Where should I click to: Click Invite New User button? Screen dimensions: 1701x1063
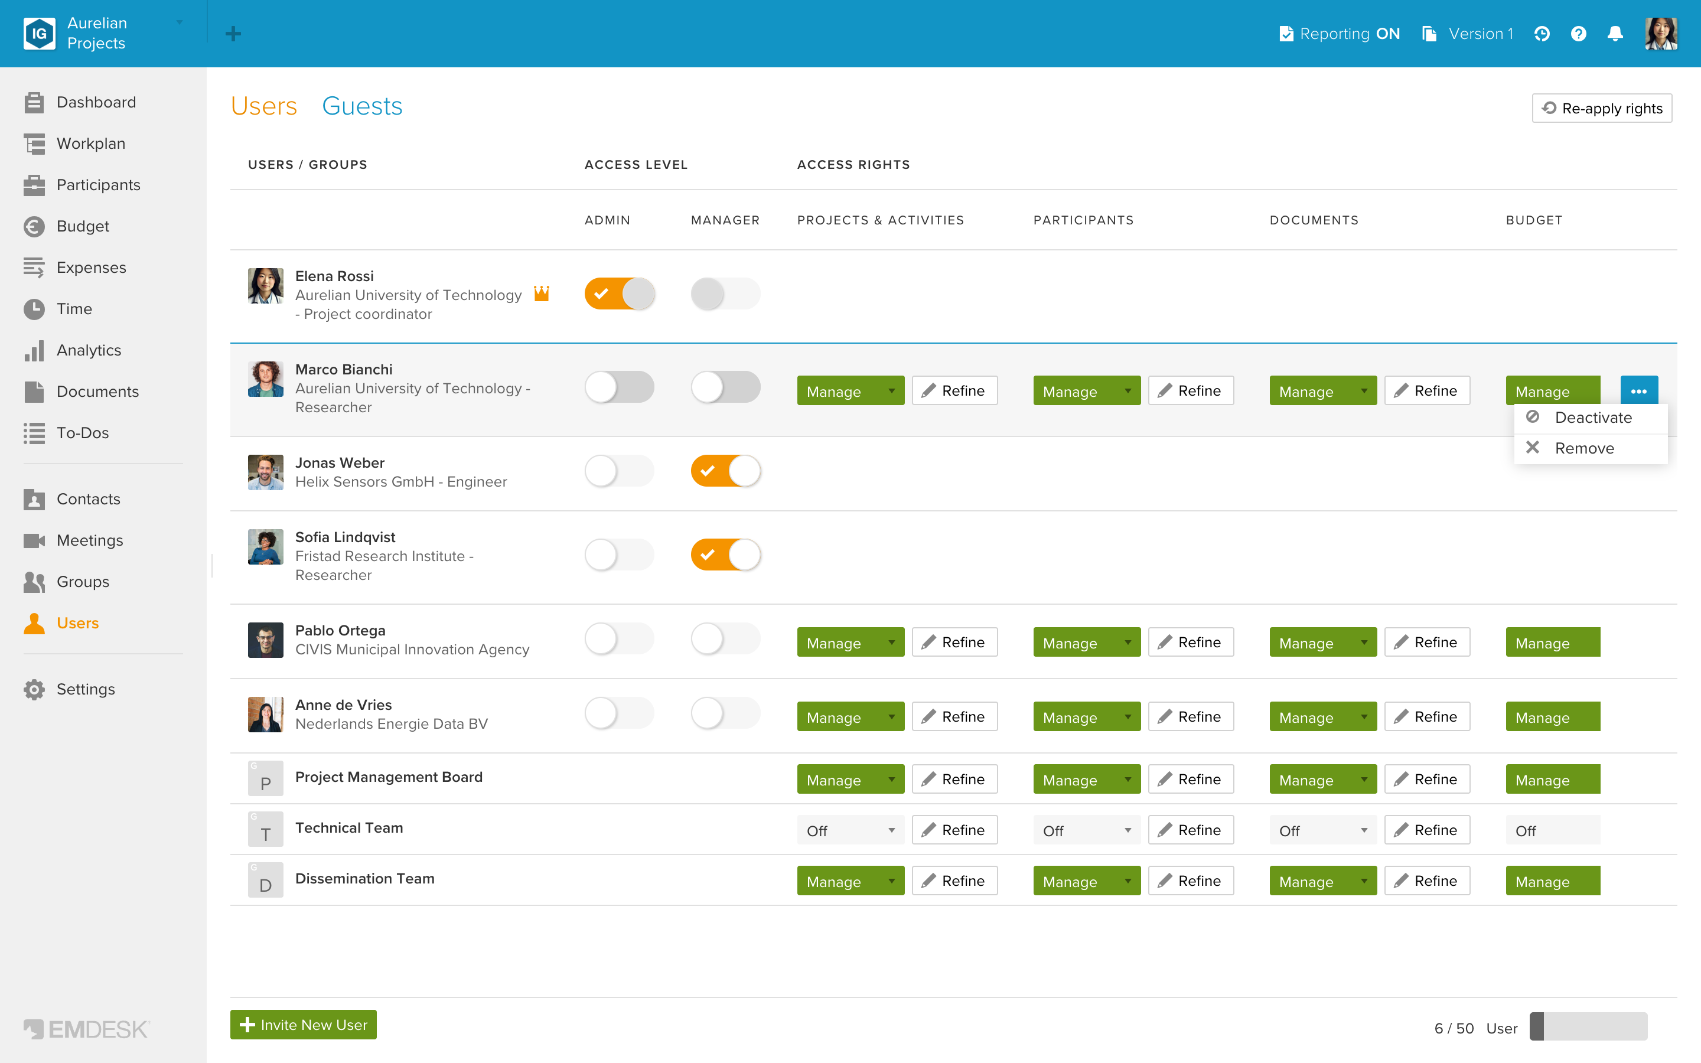click(304, 1025)
